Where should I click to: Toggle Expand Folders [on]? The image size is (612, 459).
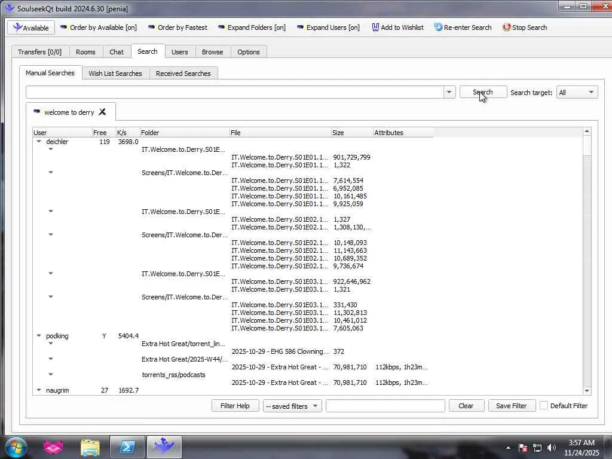pyautogui.click(x=252, y=27)
